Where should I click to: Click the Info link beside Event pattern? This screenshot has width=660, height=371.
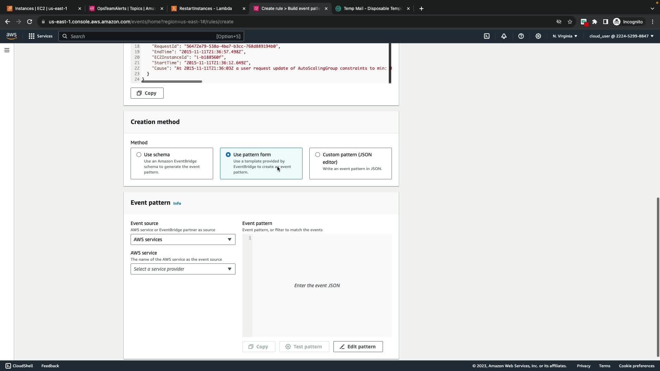[177, 203]
